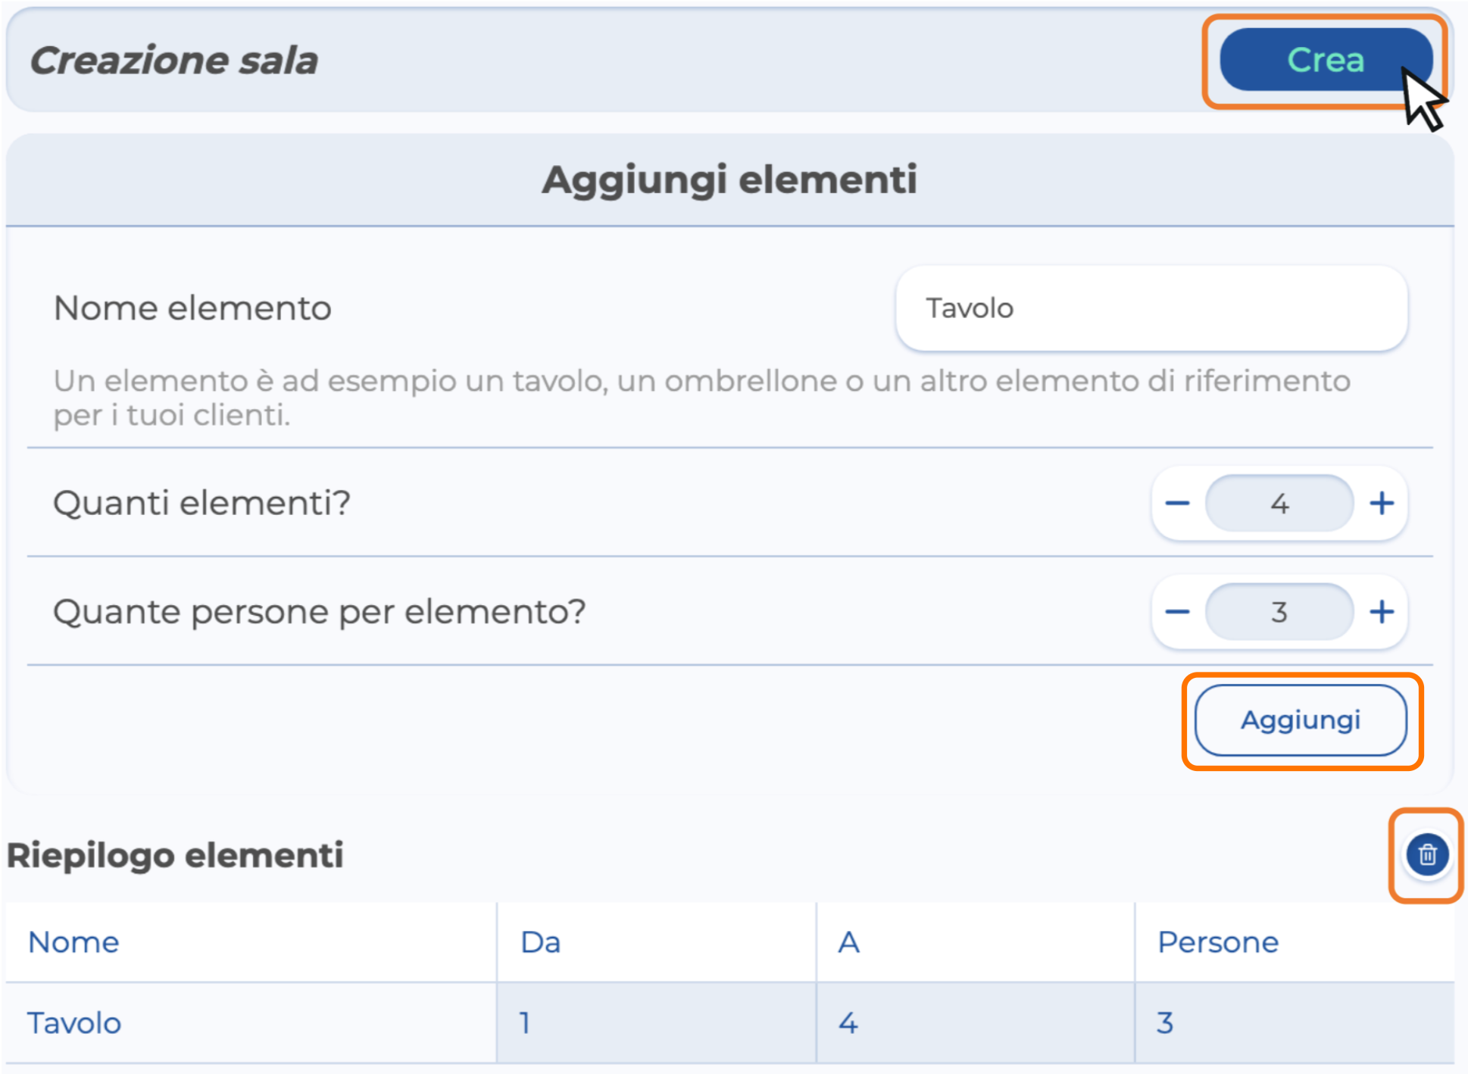Screen dimensions: 1468x1074
Task: Click the Da column header
Action: pyautogui.click(x=541, y=942)
